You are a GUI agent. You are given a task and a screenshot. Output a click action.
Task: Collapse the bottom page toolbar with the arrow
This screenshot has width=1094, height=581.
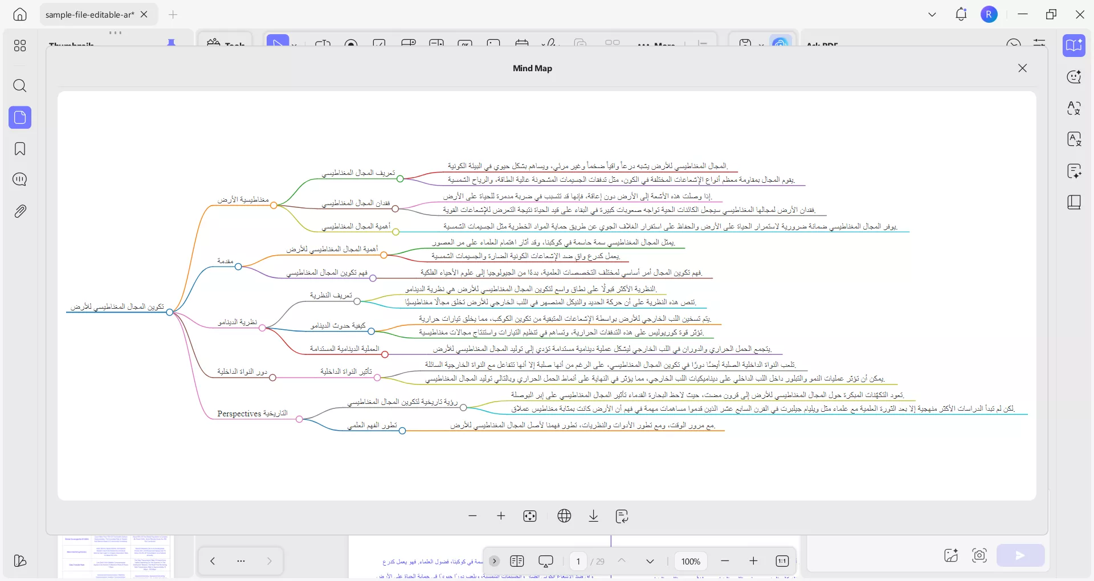click(x=495, y=561)
